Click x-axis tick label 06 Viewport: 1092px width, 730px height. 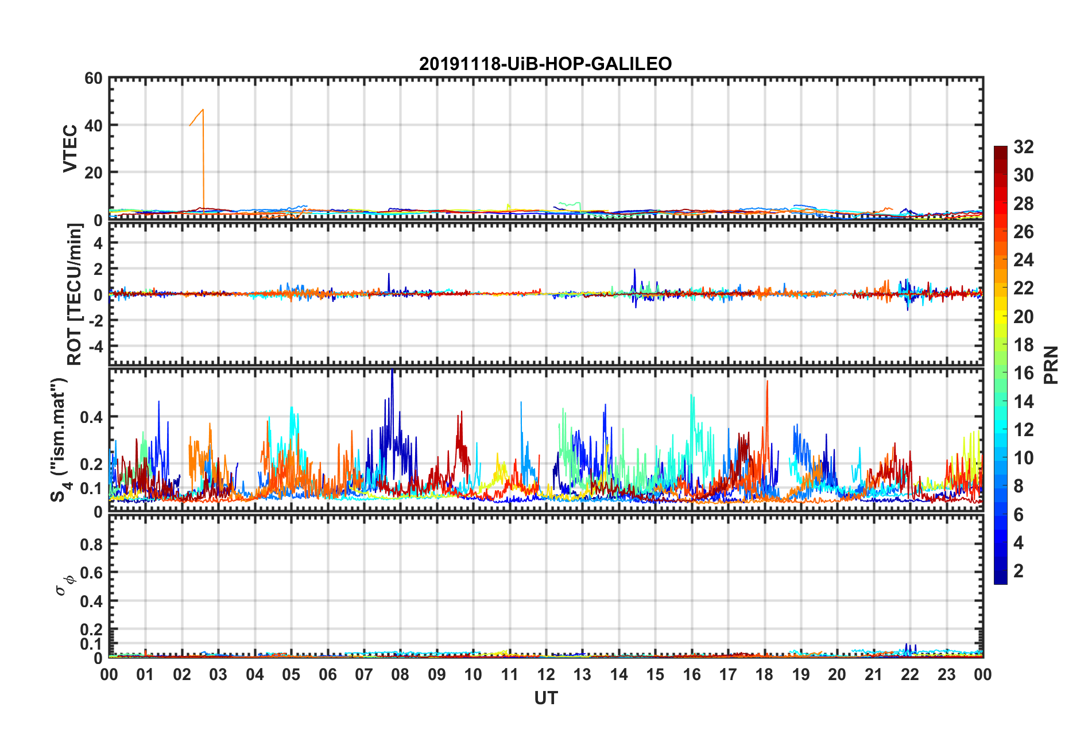point(327,674)
